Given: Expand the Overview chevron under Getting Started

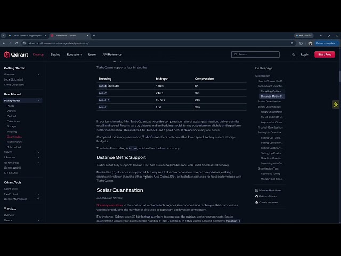Looking at the screenshot, I should tap(38, 74).
